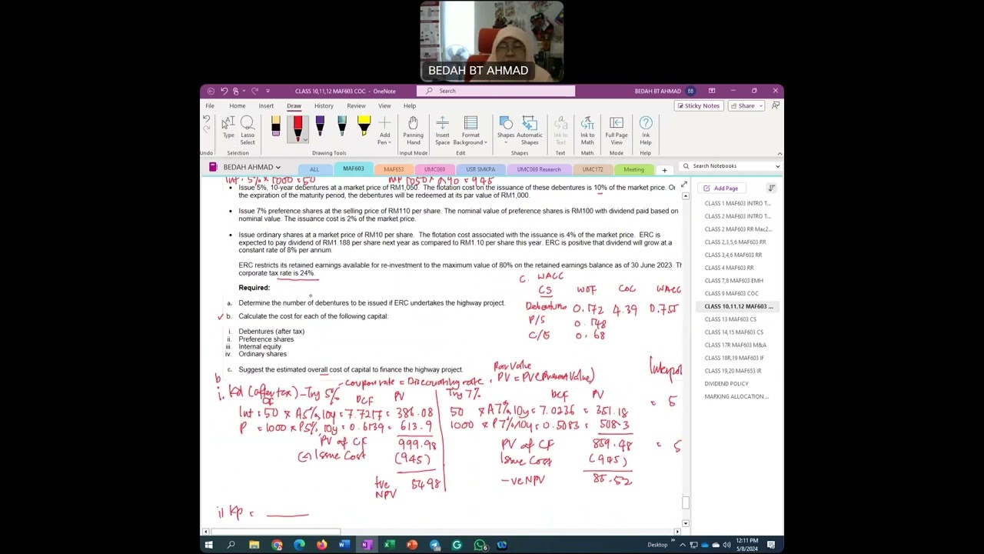Open the Help tab
The height and width of the screenshot is (554, 984).
(410, 105)
